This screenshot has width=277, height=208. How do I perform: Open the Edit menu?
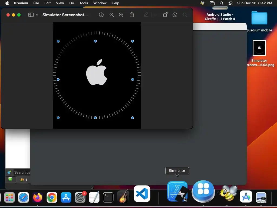click(x=47, y=3)
